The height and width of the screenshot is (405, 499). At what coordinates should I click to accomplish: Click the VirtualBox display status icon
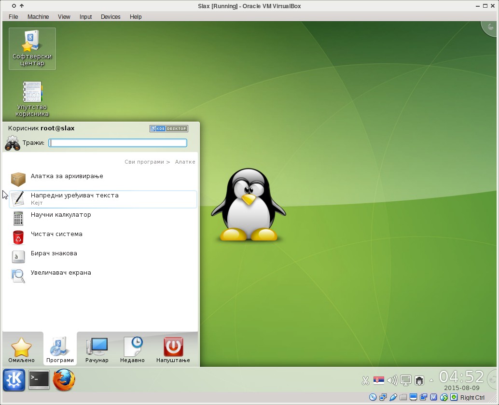[x=414, y=397]
